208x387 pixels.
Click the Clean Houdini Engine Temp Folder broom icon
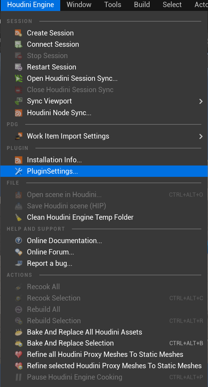tap(19, 217)
